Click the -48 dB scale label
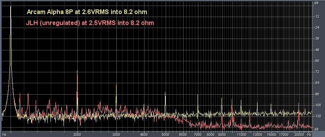 coord(317,50)
